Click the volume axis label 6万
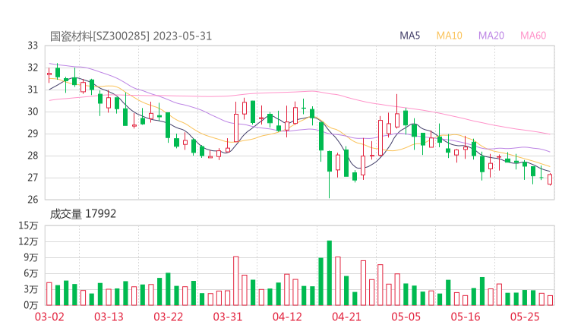The width and height of the screenshot is (562, 334). (x=31, y=273)
